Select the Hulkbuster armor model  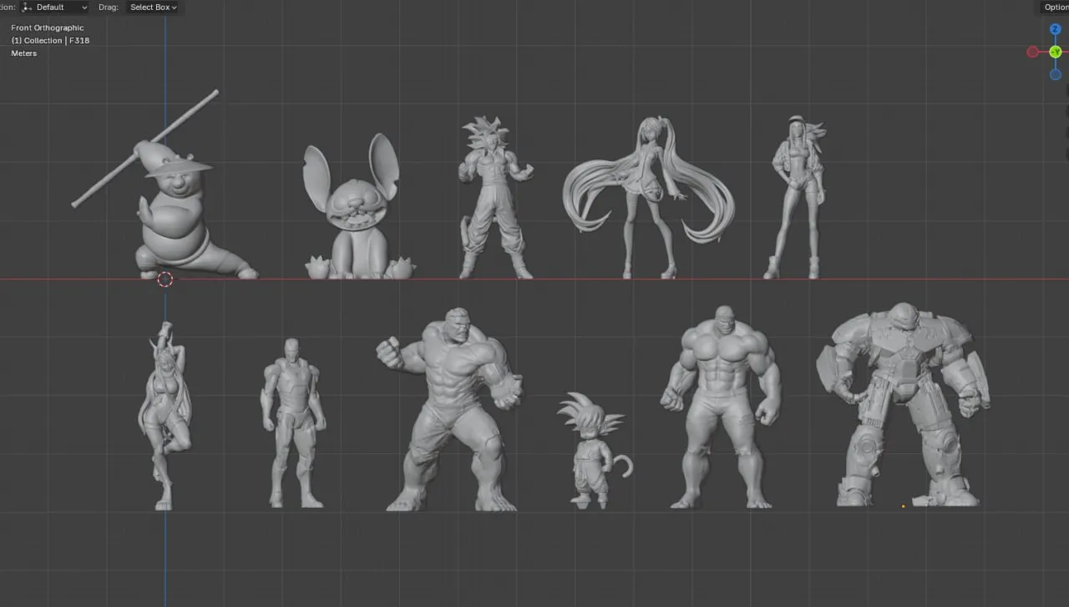(902, 405)
